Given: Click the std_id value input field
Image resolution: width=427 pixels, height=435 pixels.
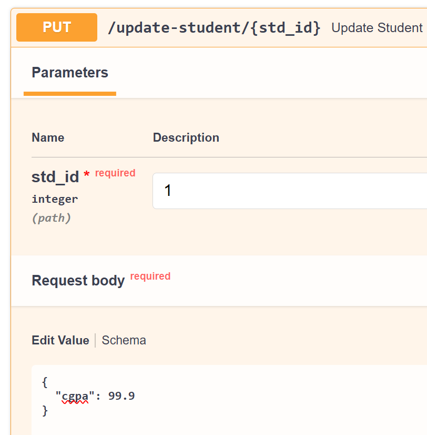Looking at the screenshot, I should click(289, 191).
